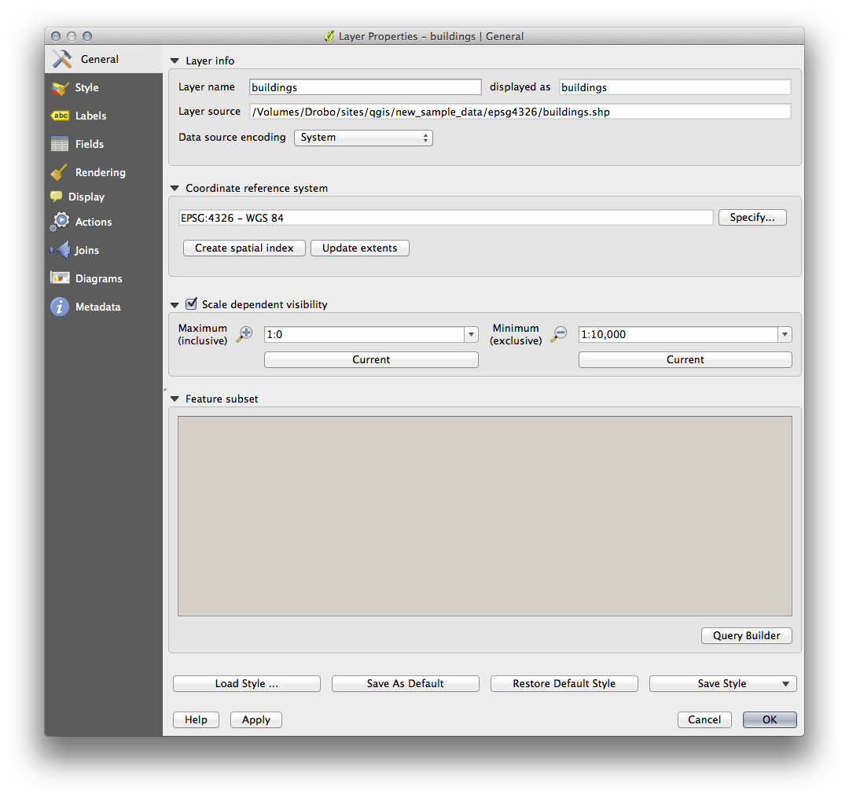Expand the Minimum scale 1:10,000 combo box

(784, 335)
